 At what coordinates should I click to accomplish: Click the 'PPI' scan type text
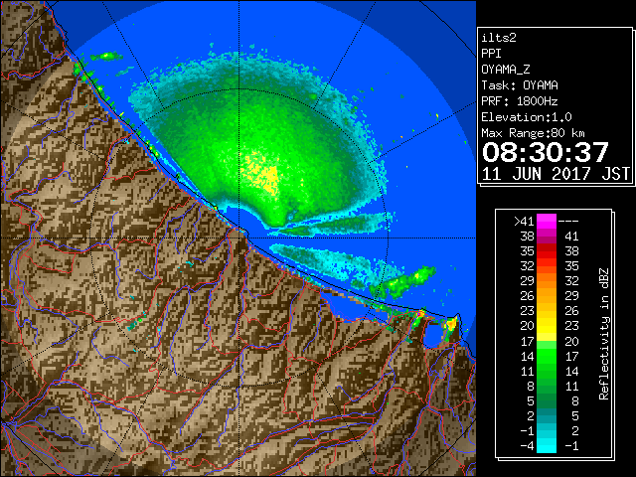(491, 54)
